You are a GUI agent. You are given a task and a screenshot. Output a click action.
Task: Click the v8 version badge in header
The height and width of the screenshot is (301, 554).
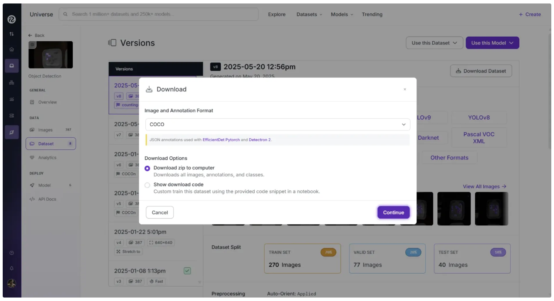pos(216,67)
